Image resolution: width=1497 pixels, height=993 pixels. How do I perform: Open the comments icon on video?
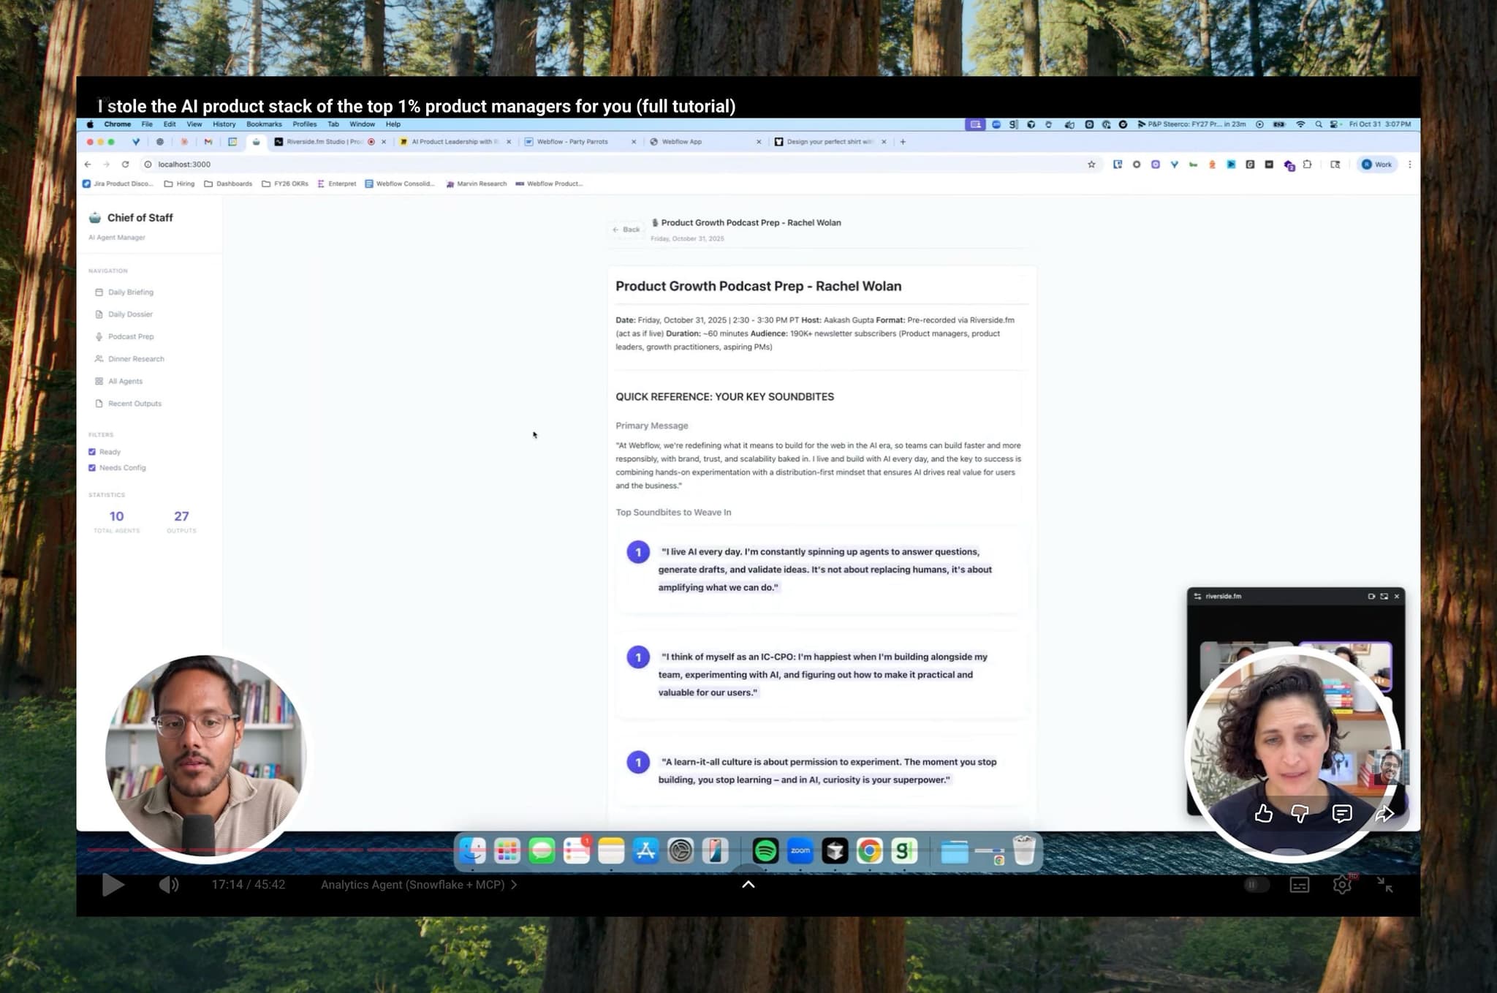coord(1341,814)
